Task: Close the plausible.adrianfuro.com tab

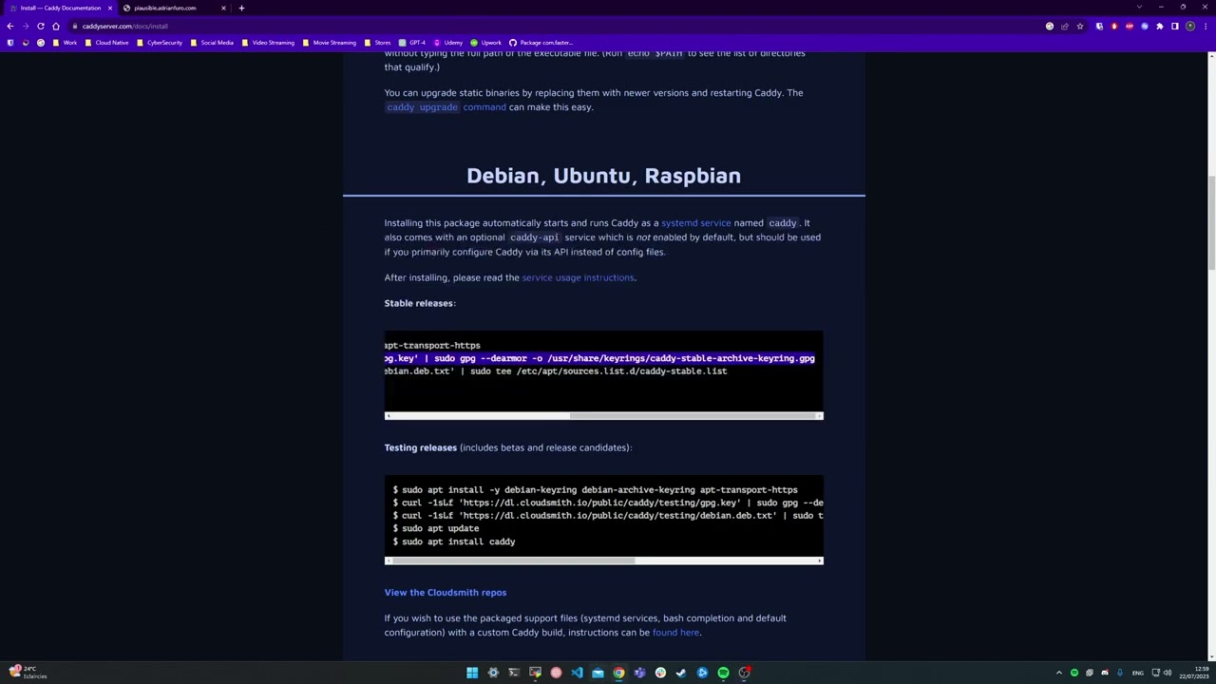Action: [x=224, y=8]
